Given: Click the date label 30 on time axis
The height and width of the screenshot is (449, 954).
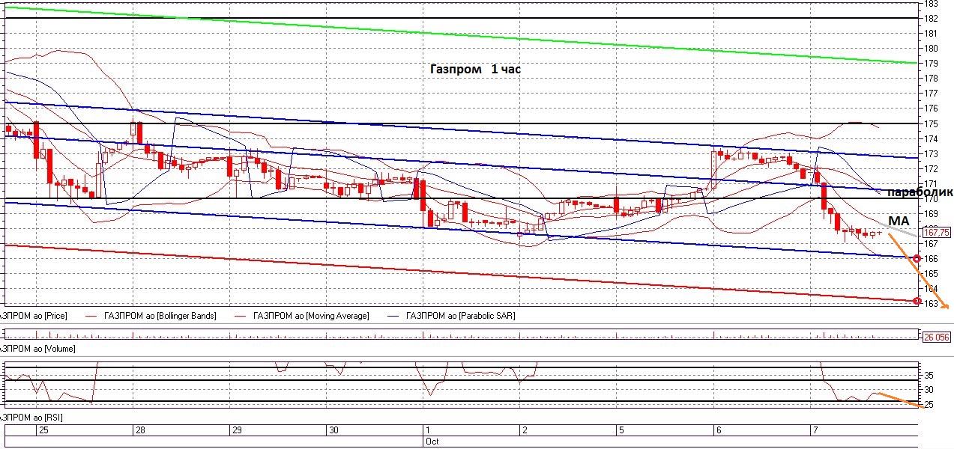Looking at the screenshot, I should (x=333, y=430).
